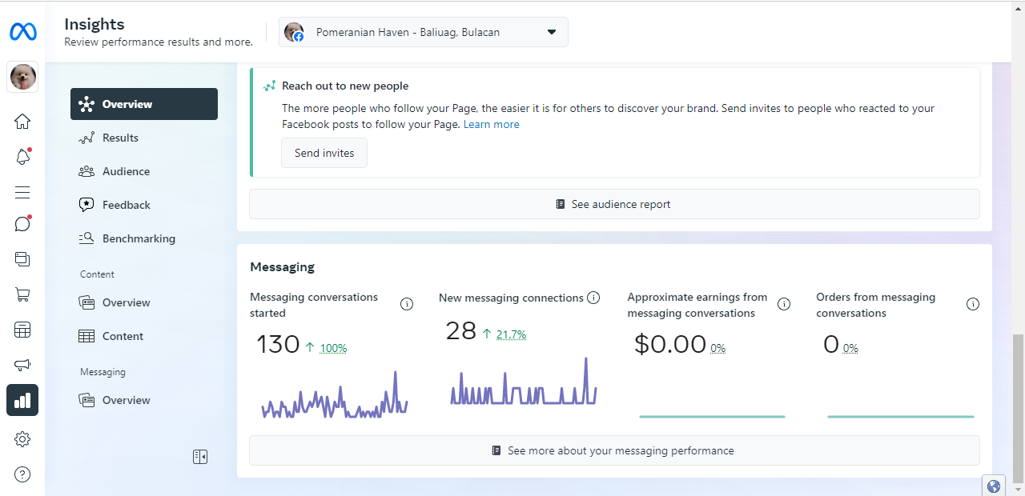
Task: Open the Inbox chat bubble icon
Action: coord(22,224)
